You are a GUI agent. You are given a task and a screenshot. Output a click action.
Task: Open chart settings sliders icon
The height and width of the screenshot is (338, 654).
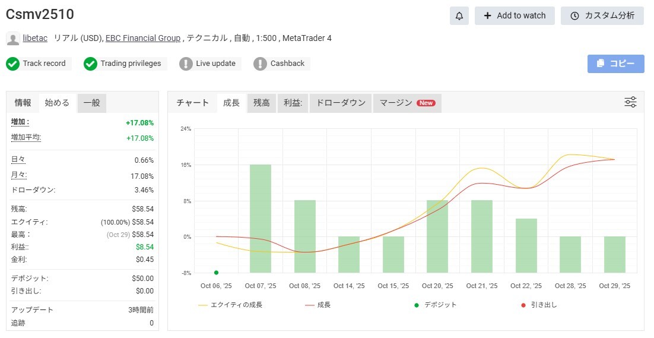630,102
